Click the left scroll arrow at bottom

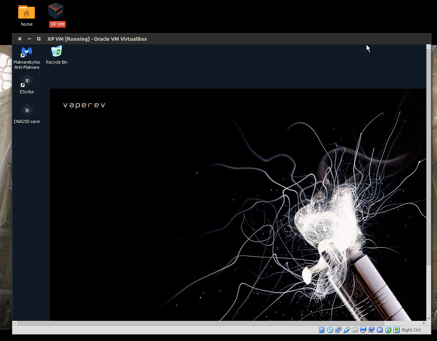tap(15, 323)
